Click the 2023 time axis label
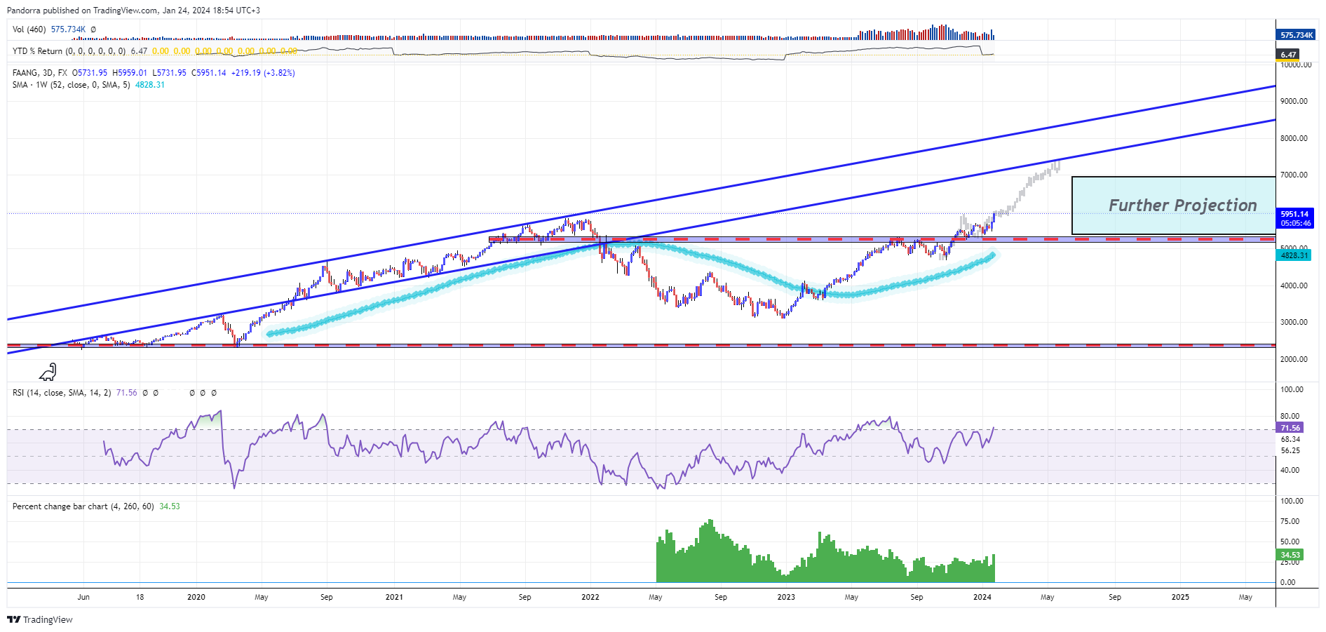This screenshot has height=632, width=1326. coord(786,597)
